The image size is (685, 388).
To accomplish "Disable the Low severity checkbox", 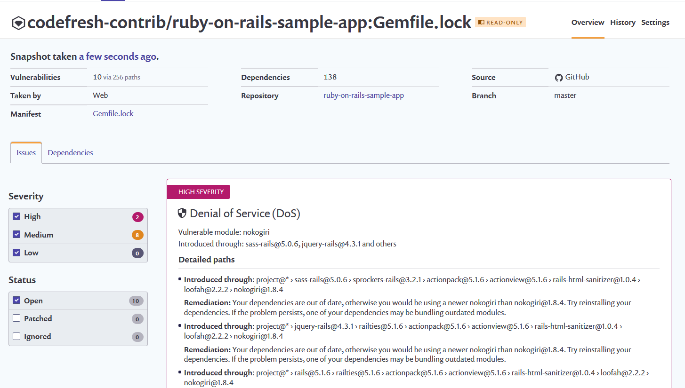I will click(16, 253).
